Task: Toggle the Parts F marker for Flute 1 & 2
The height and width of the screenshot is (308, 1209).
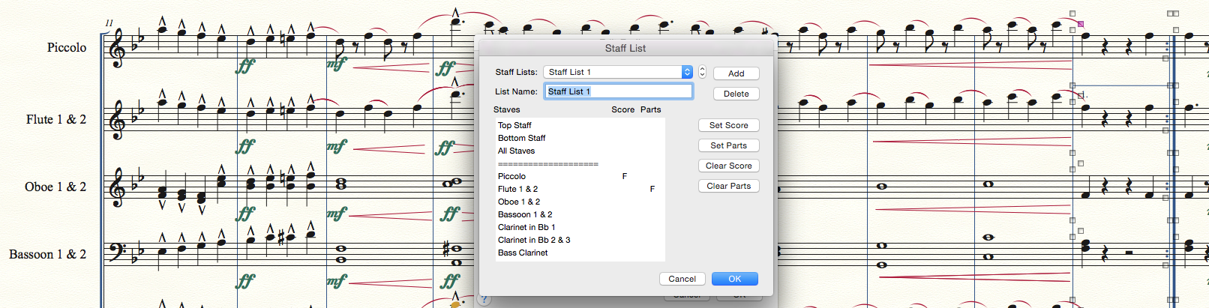Action: coord(652,190)
